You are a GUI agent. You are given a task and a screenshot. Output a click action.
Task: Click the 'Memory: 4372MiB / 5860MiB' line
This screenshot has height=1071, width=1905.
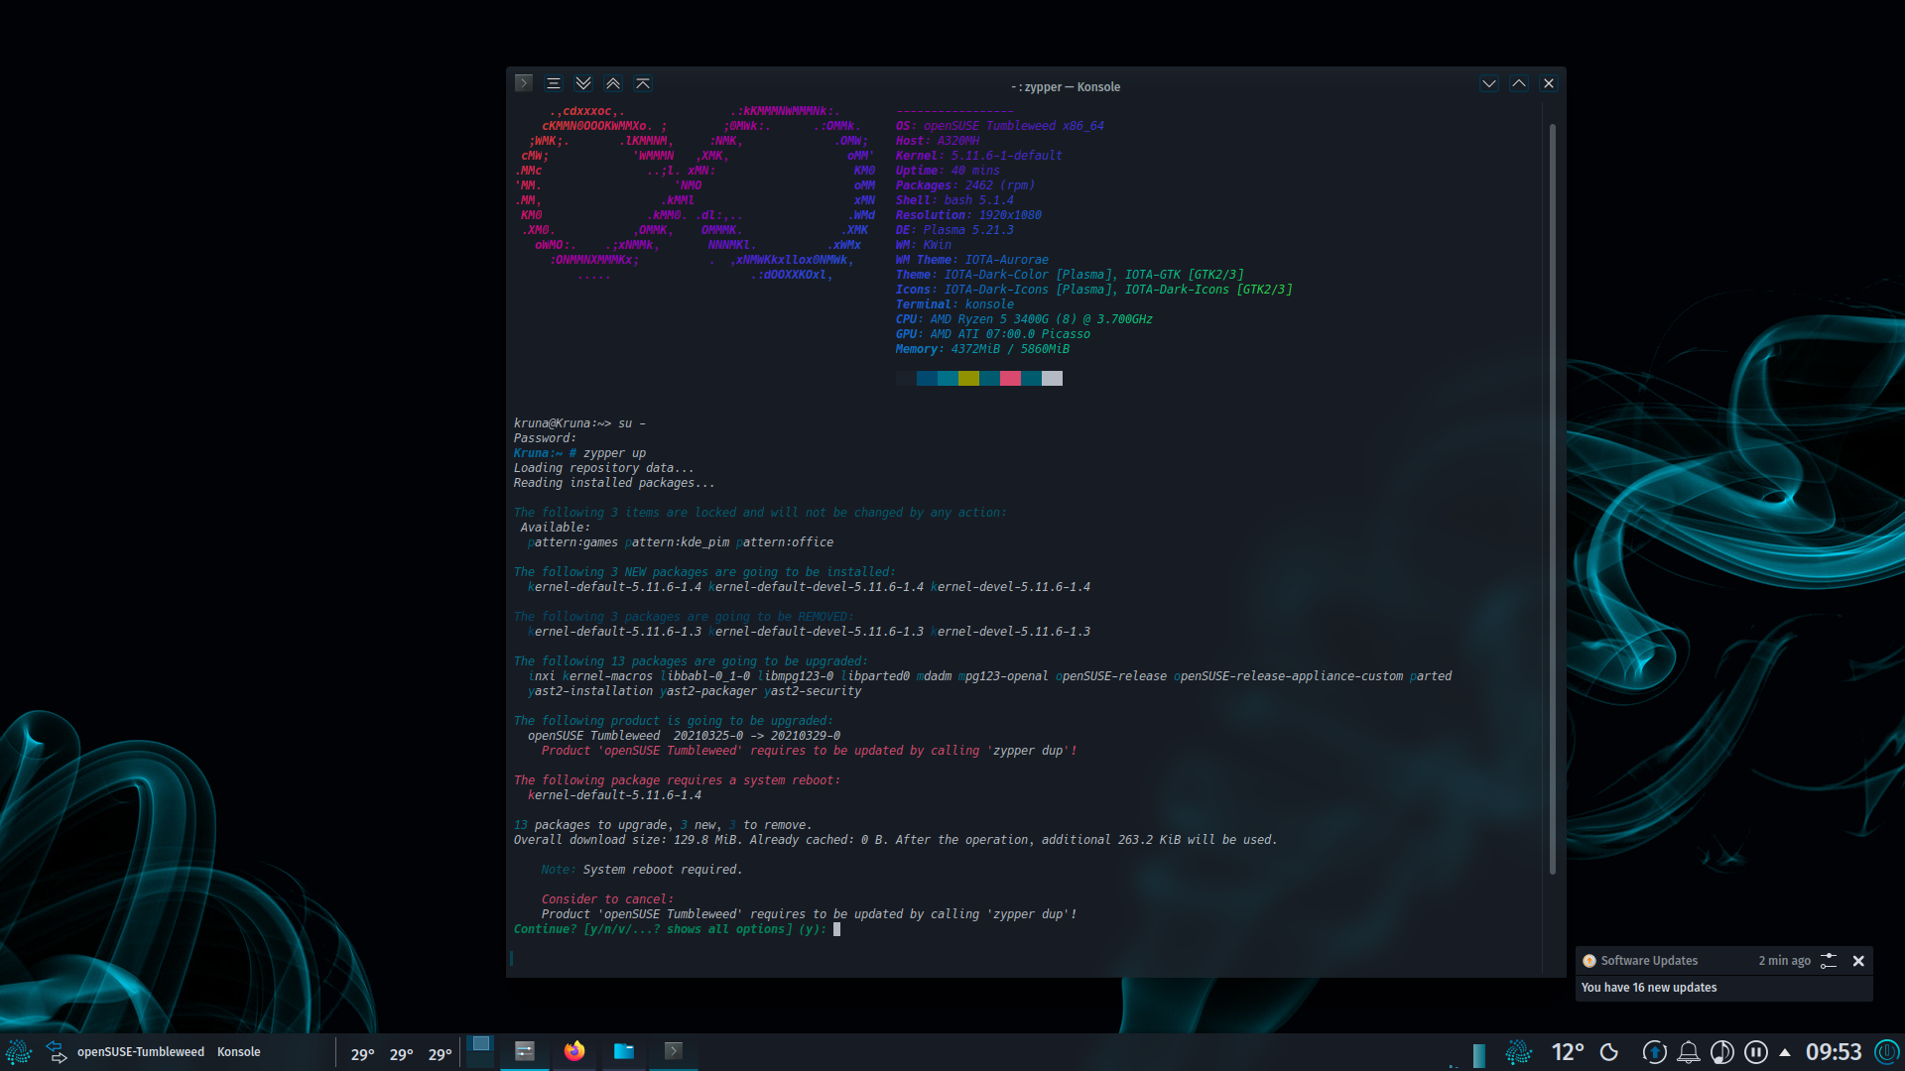pyautogui.click(x=982, y=349)
